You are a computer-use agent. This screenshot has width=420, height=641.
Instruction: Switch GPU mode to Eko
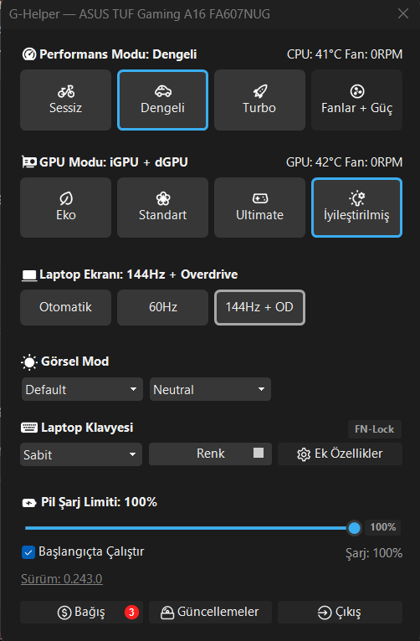click(x=65, y=208)
